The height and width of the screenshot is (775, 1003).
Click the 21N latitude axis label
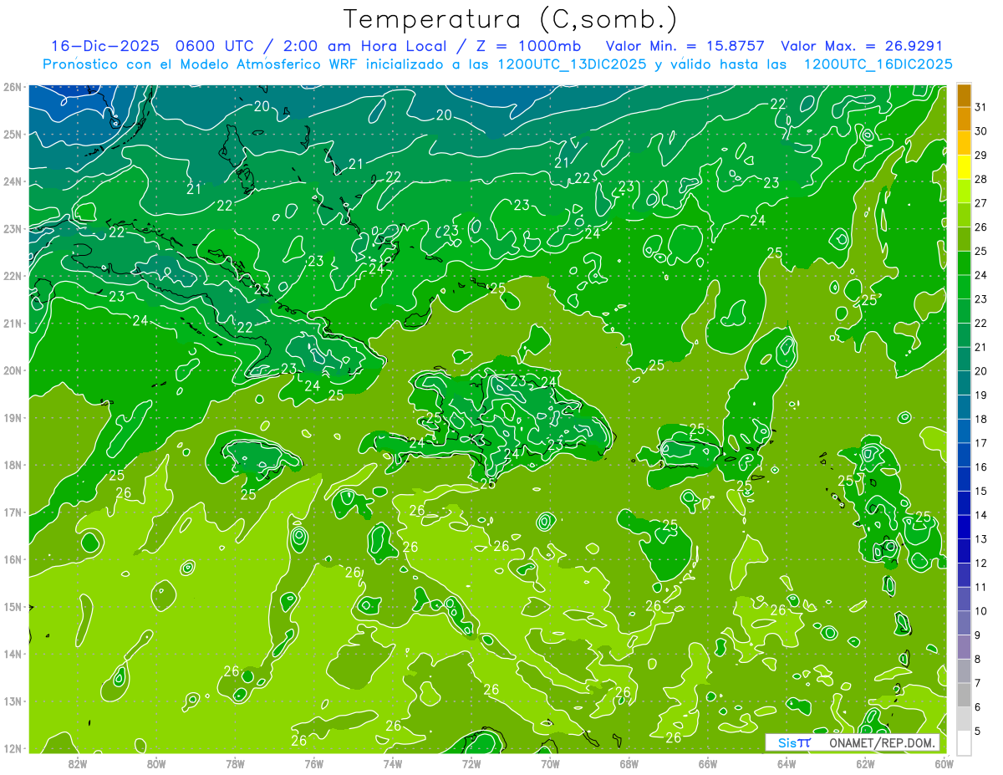13,323
